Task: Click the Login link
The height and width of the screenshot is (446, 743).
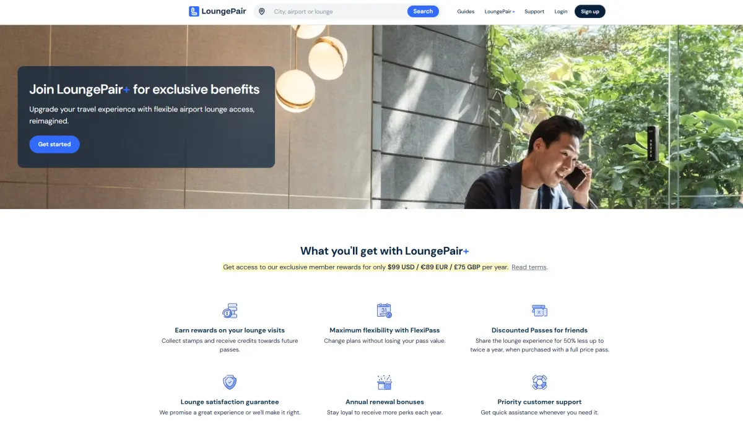Action: tap(561, 11)
